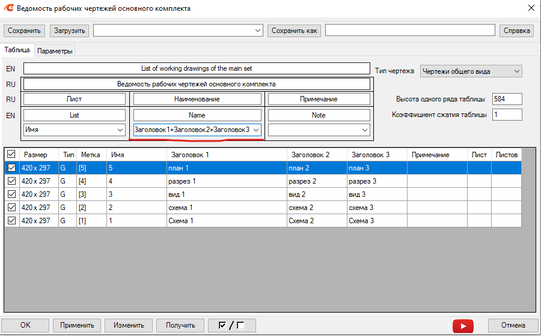
Task: Switch to the 'Параметры' tab
Action: [55, 51]
